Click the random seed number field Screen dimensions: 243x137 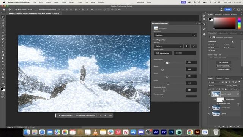(185, 53)
